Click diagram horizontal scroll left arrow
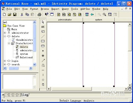The image size is (133, 103). 49,89
